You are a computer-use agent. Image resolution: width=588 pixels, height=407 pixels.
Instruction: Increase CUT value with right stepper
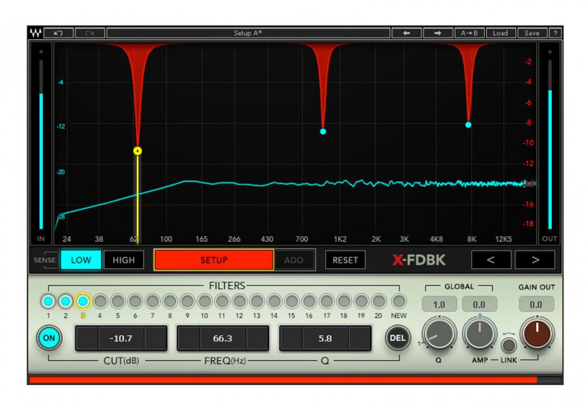[156, 338]
